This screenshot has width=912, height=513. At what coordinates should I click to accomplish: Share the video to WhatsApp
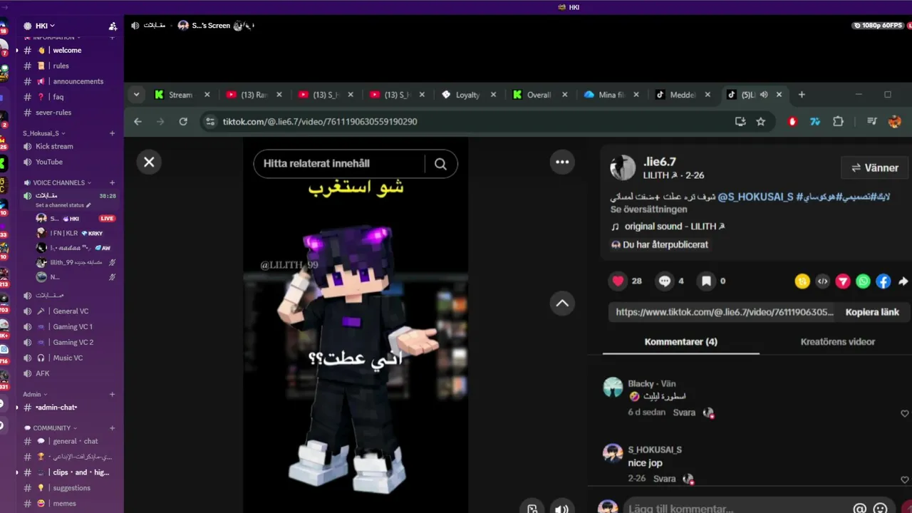click(x=863, y=281)
